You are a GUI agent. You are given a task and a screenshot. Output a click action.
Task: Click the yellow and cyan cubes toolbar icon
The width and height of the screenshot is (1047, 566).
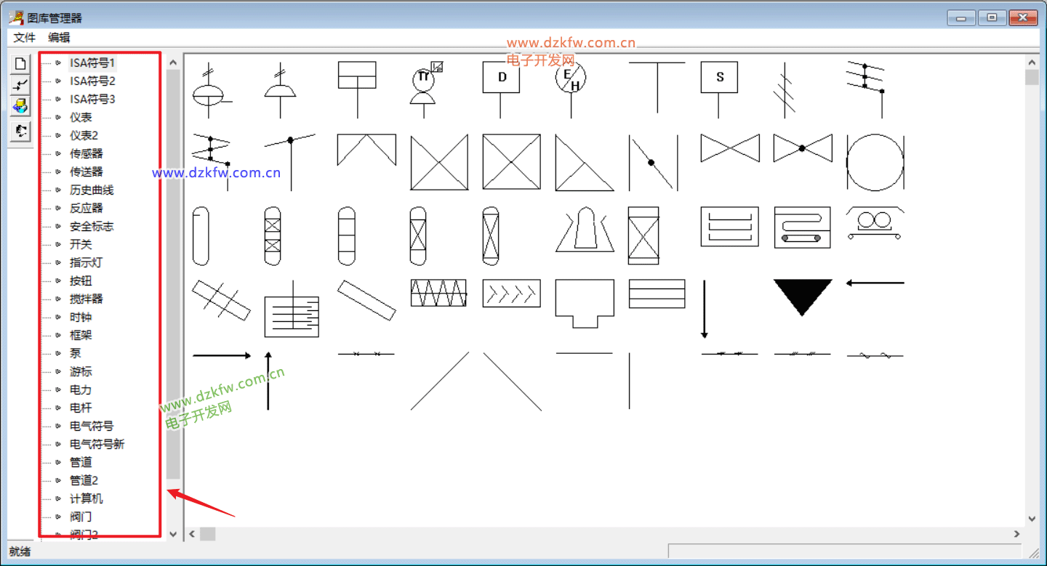(x=20, y=107)
